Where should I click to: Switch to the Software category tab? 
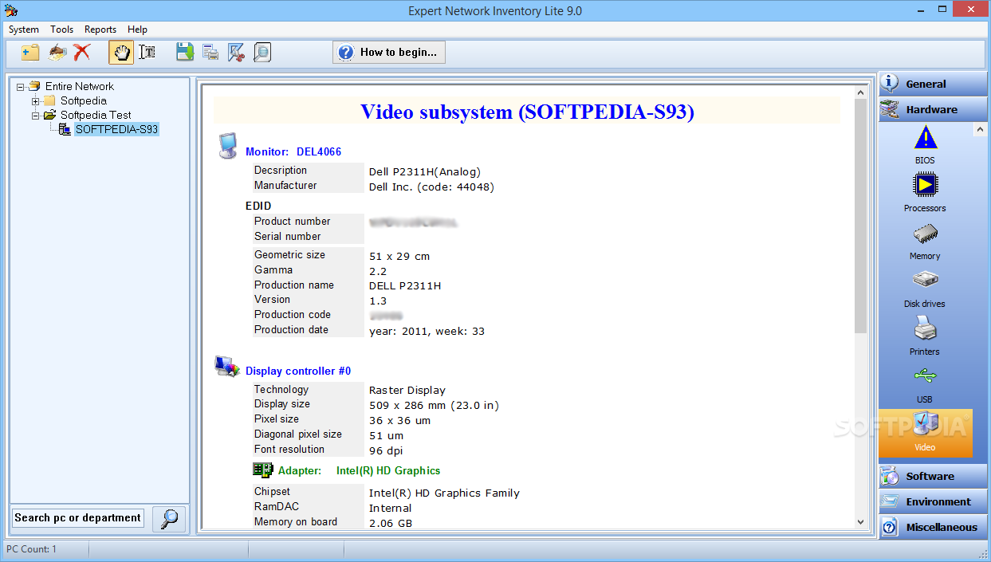pyautogui.click(x=933, y=476)
